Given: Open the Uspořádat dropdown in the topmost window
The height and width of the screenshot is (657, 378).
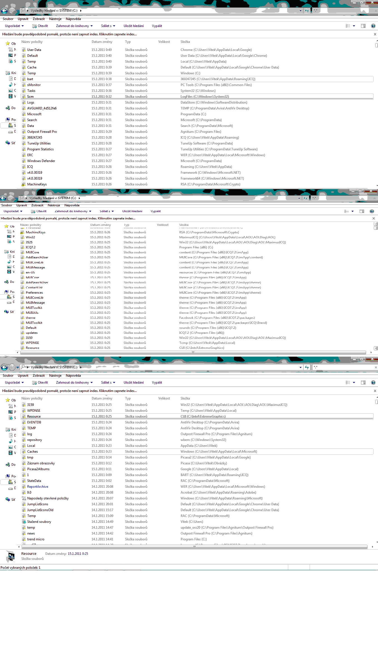Looking at the screenshot, I should 14,26.
